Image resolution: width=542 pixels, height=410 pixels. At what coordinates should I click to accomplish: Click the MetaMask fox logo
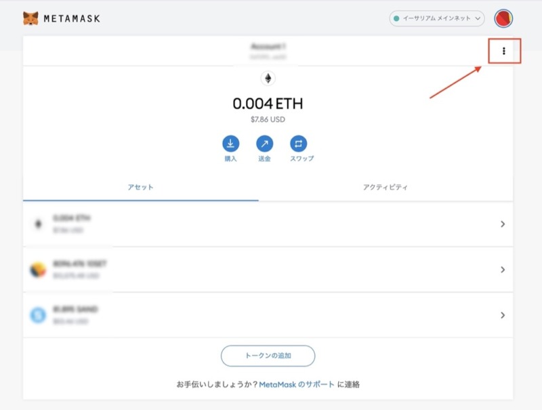[x=30, y=18]
